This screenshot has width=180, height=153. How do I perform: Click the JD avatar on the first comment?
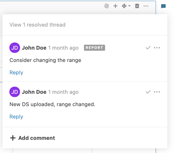pyautogui.click(x=15, y=48)
